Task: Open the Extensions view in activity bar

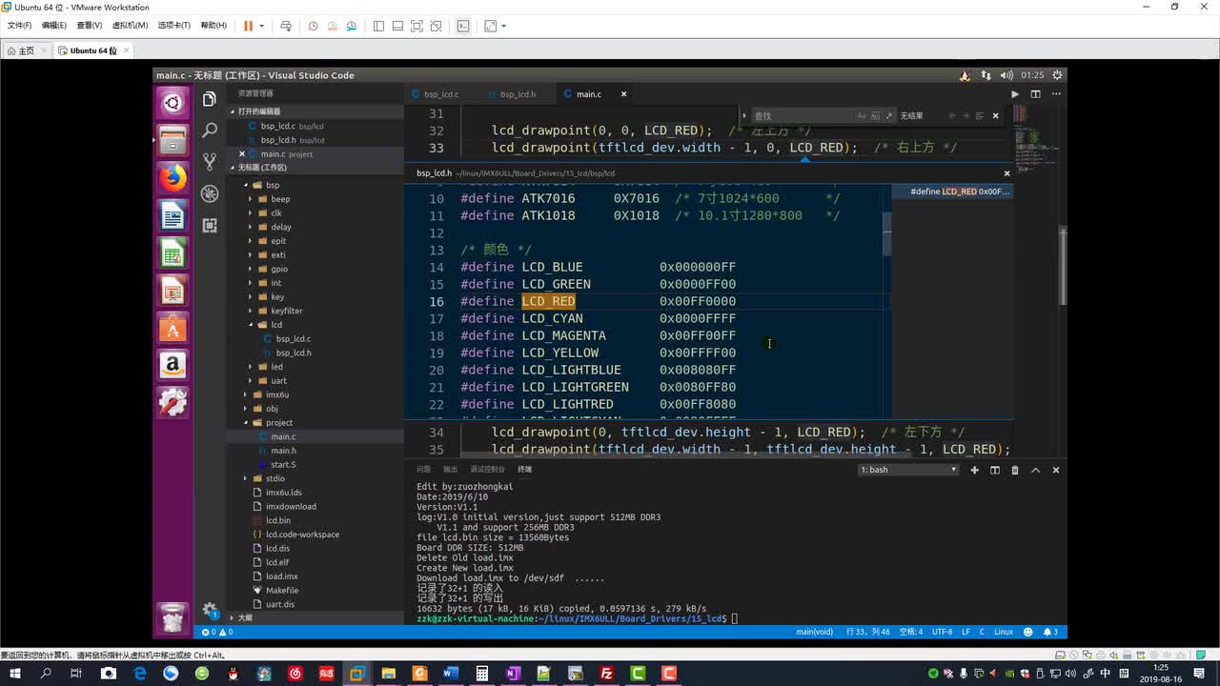Action: tap(210, 225)
